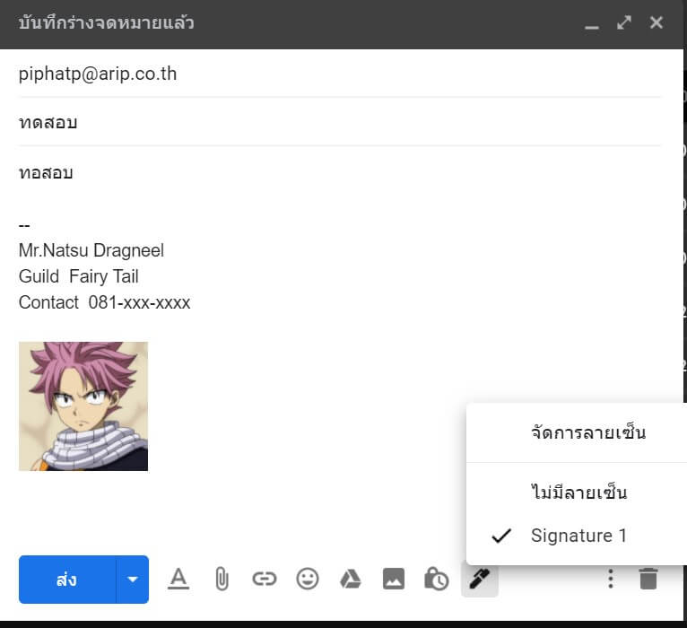Select Signature 1 menu entry
The height and width of the screenshot is (628, 687).
click(578, 536)
